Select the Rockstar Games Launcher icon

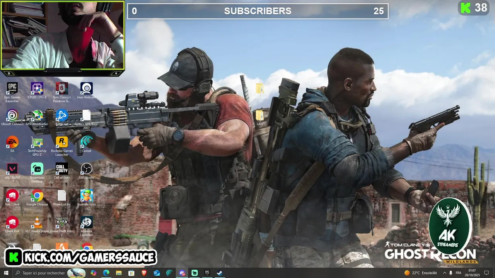[62, 146]
